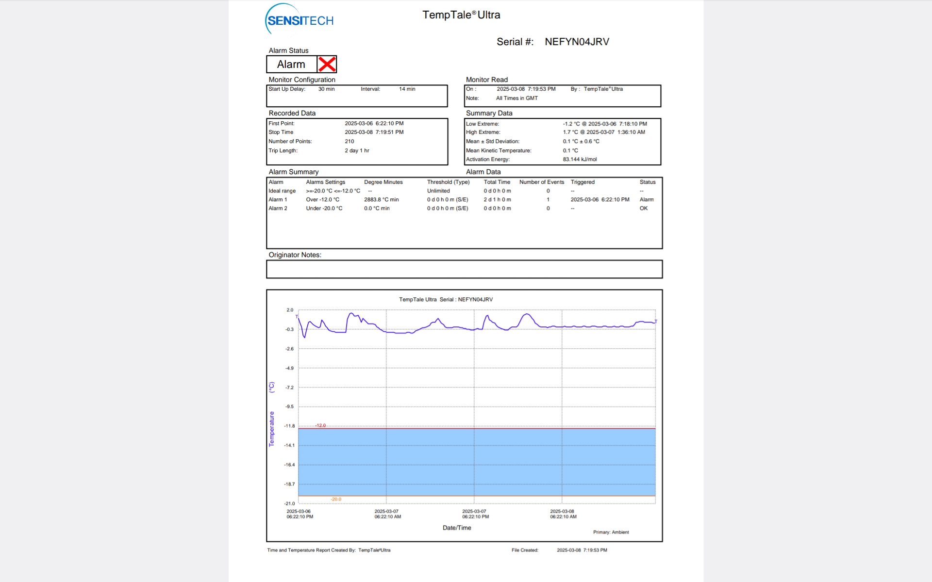This screenshot has width=932, height=582.
Task: Click the Temperature (°C) axis label
Action: 271,414
